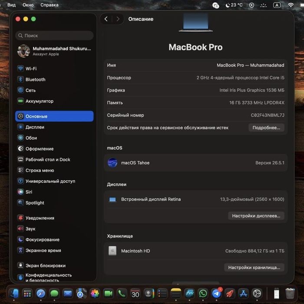Screen dimensions: 304x304
Task: Open Аккумулятор battery settings
Action: (x=54, y=101)
